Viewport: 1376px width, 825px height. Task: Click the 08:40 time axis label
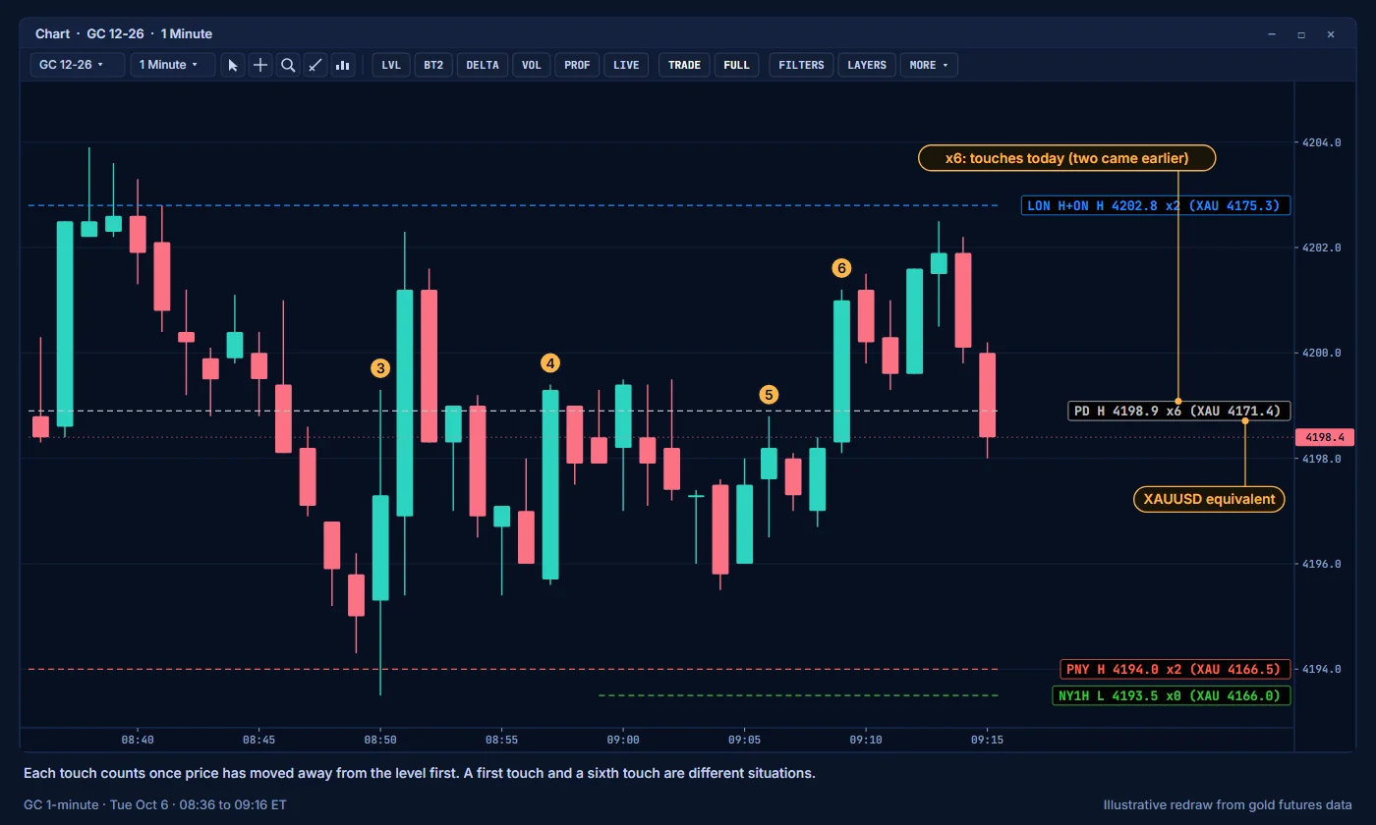coord(138,740)
